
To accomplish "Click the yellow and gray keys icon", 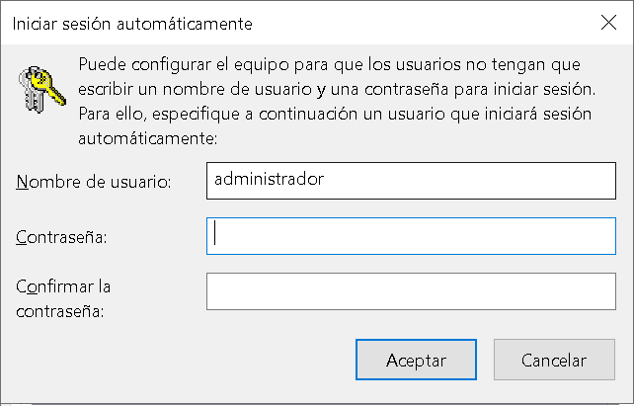I will point(41,89).
